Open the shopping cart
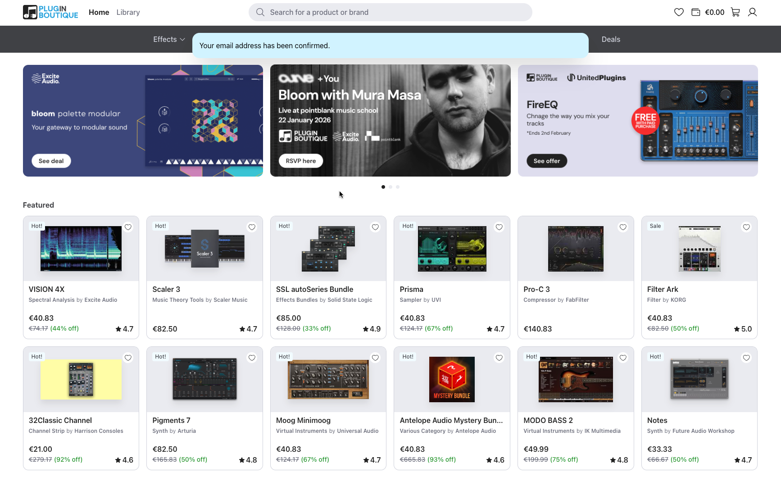Image resolution: width=781 pixels, height=477 pixels. coord(736,12)
